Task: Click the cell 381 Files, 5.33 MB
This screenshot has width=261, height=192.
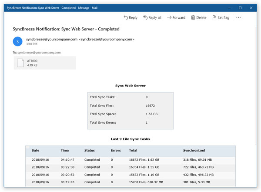Action: 197,182
